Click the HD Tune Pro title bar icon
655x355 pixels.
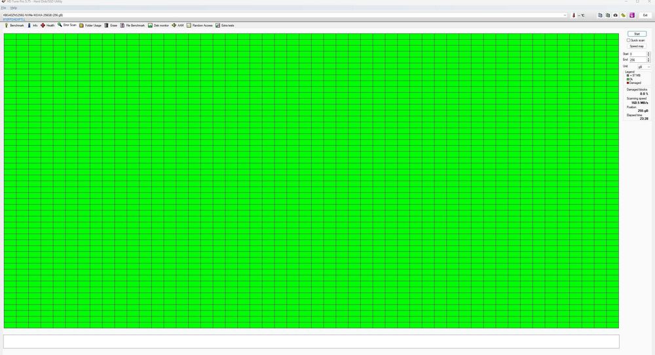(x=3, y=2)
